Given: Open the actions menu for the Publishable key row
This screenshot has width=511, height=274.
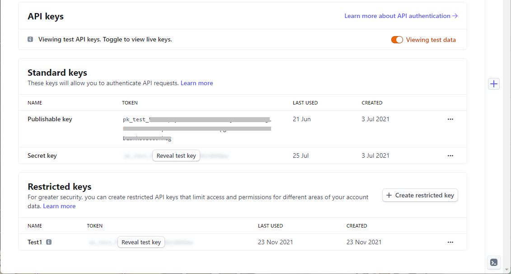Looking at the screenshot, I should coord(450,119).
